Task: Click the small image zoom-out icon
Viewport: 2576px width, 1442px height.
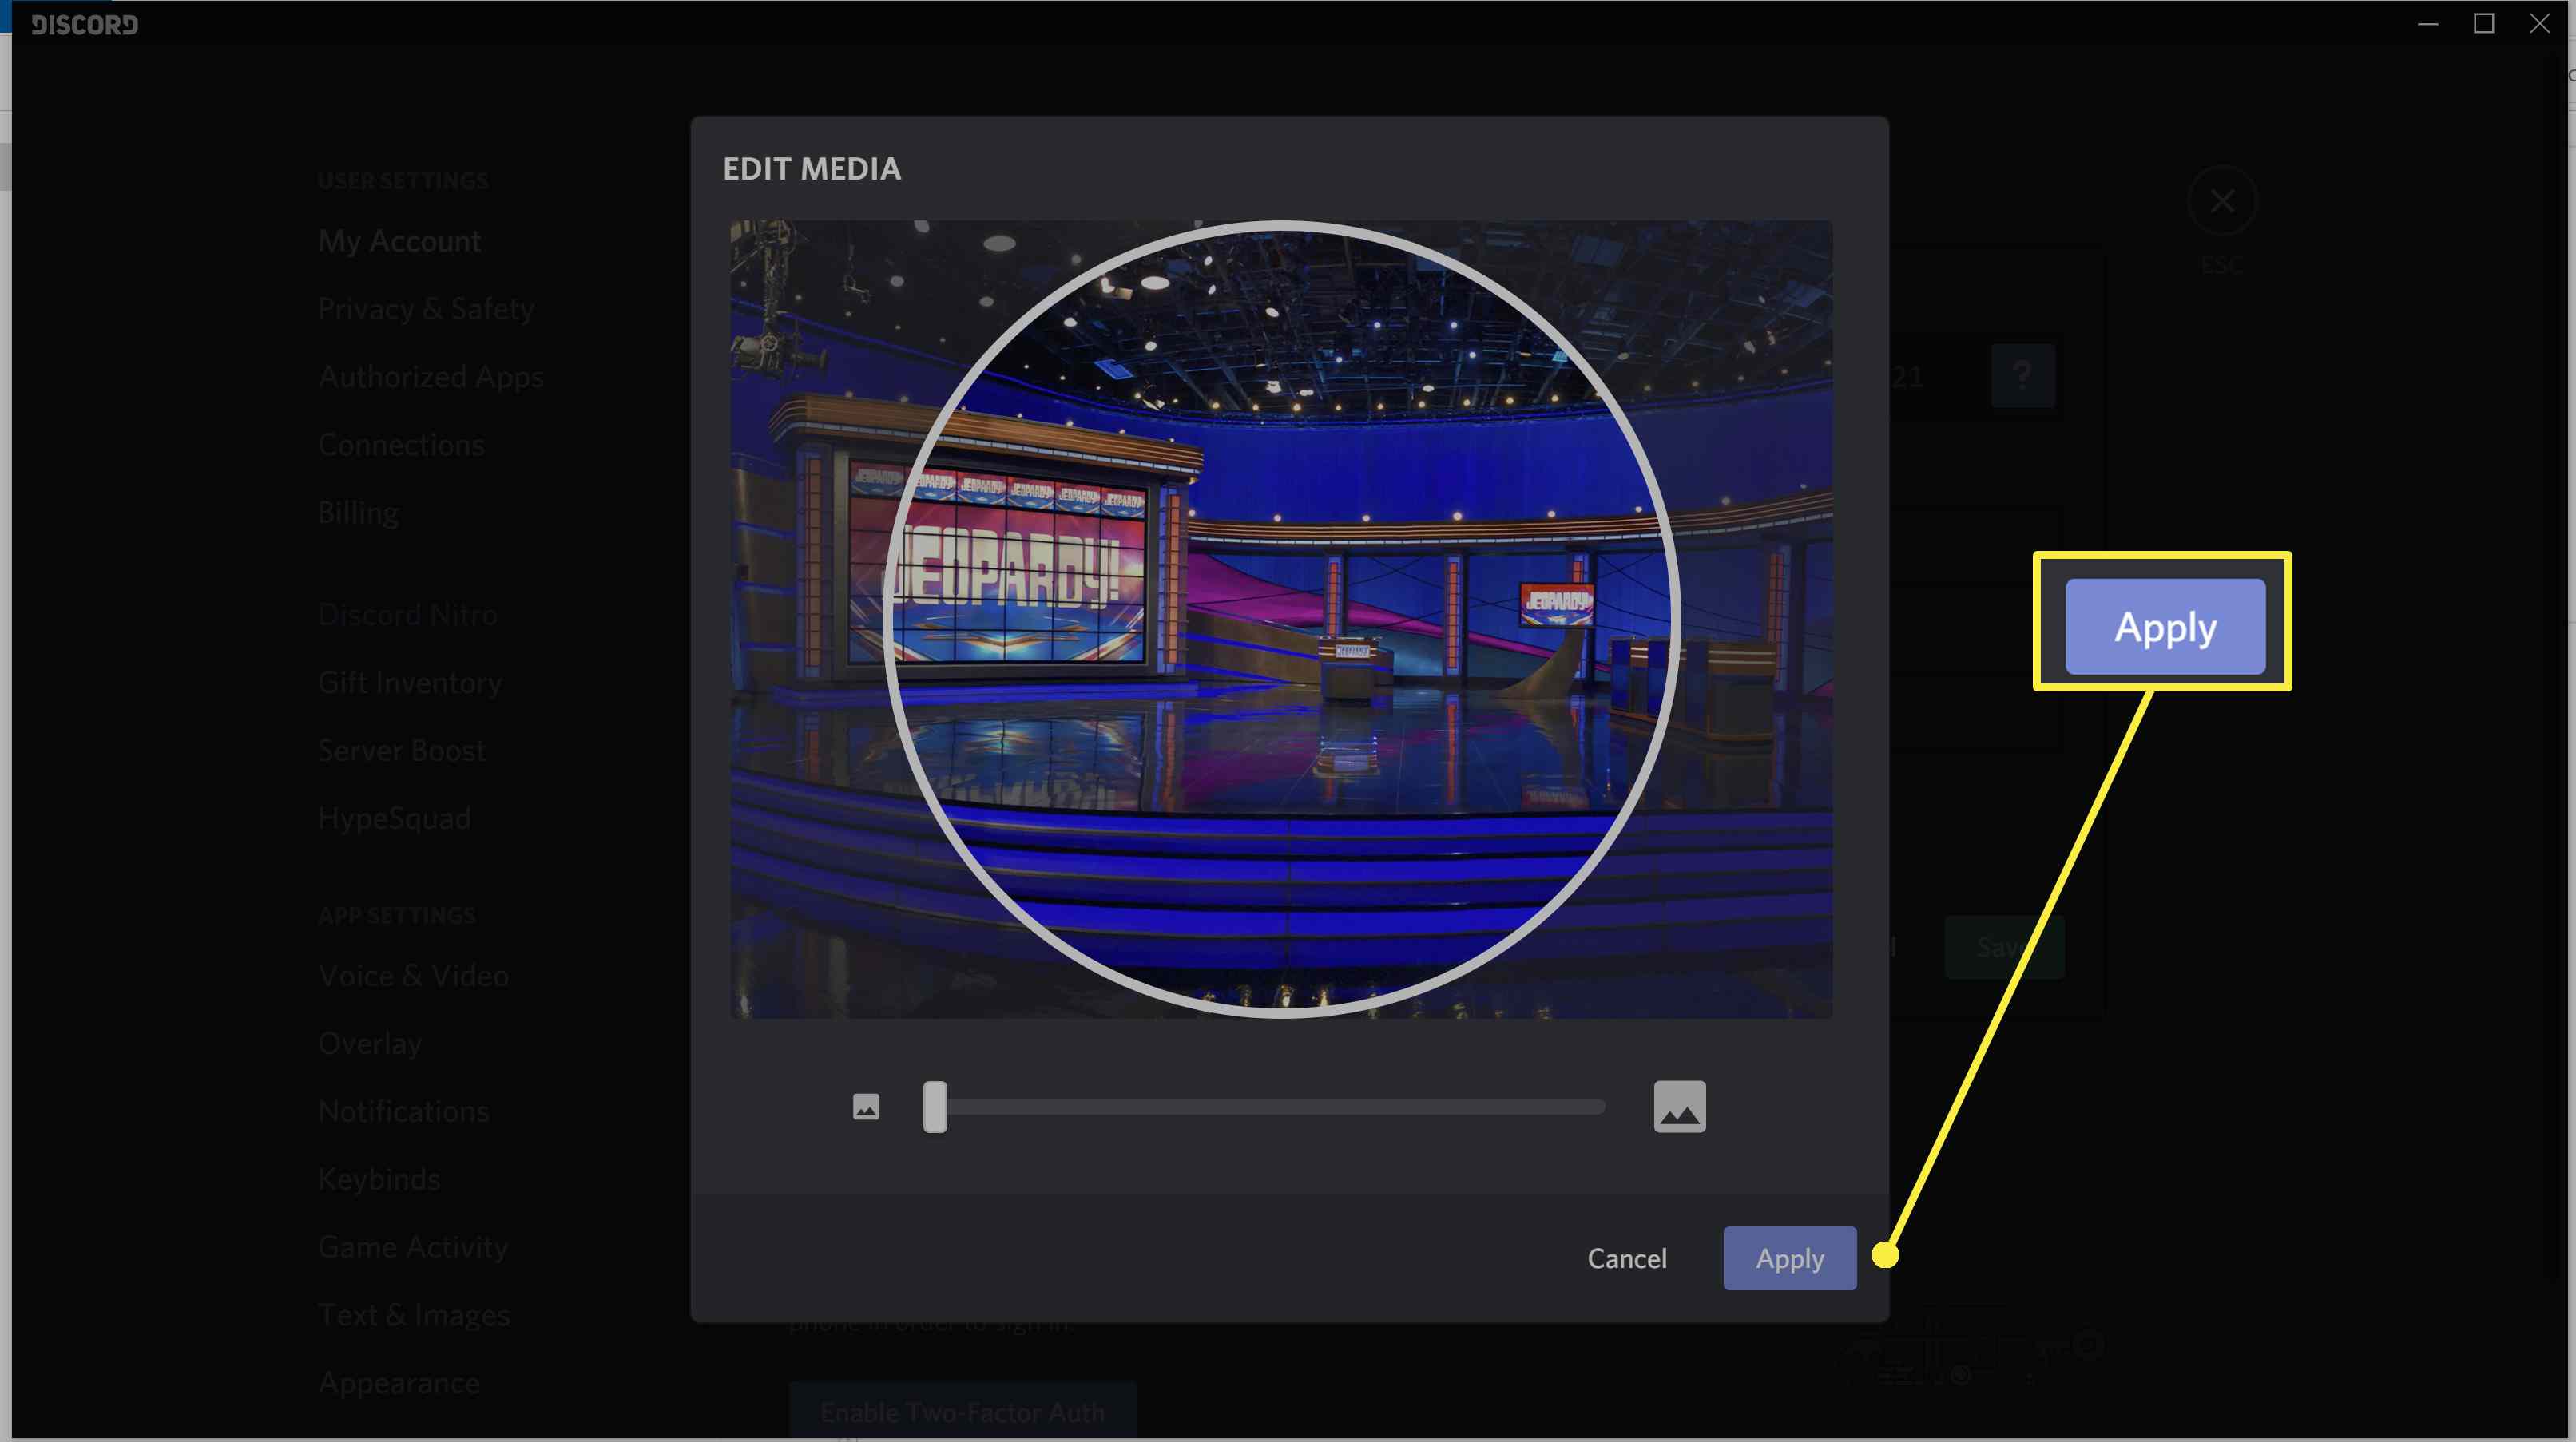Action: tap(865, 1107)
